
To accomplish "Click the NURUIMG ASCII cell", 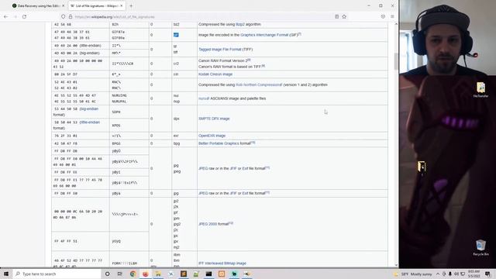I will tap(119, 95).
